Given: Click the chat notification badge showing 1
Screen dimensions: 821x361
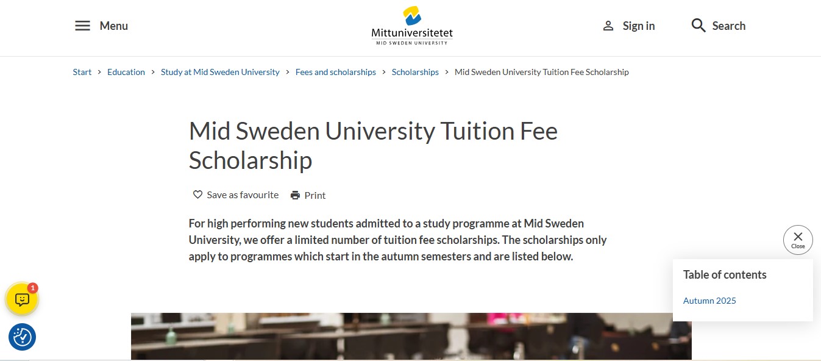Looking at the screenshot, I should [33, 287].
